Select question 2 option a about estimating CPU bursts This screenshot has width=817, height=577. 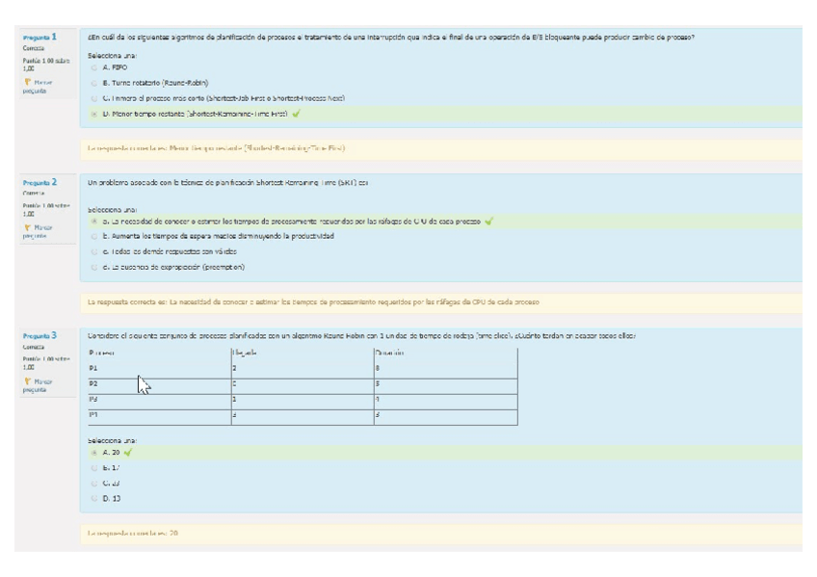coord(94,222)
